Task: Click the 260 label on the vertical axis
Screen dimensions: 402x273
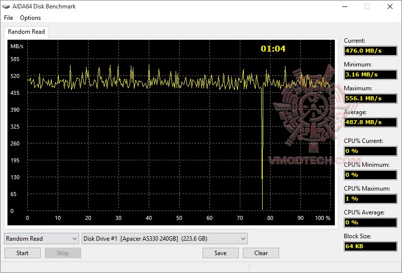Action: click(15, 143)
